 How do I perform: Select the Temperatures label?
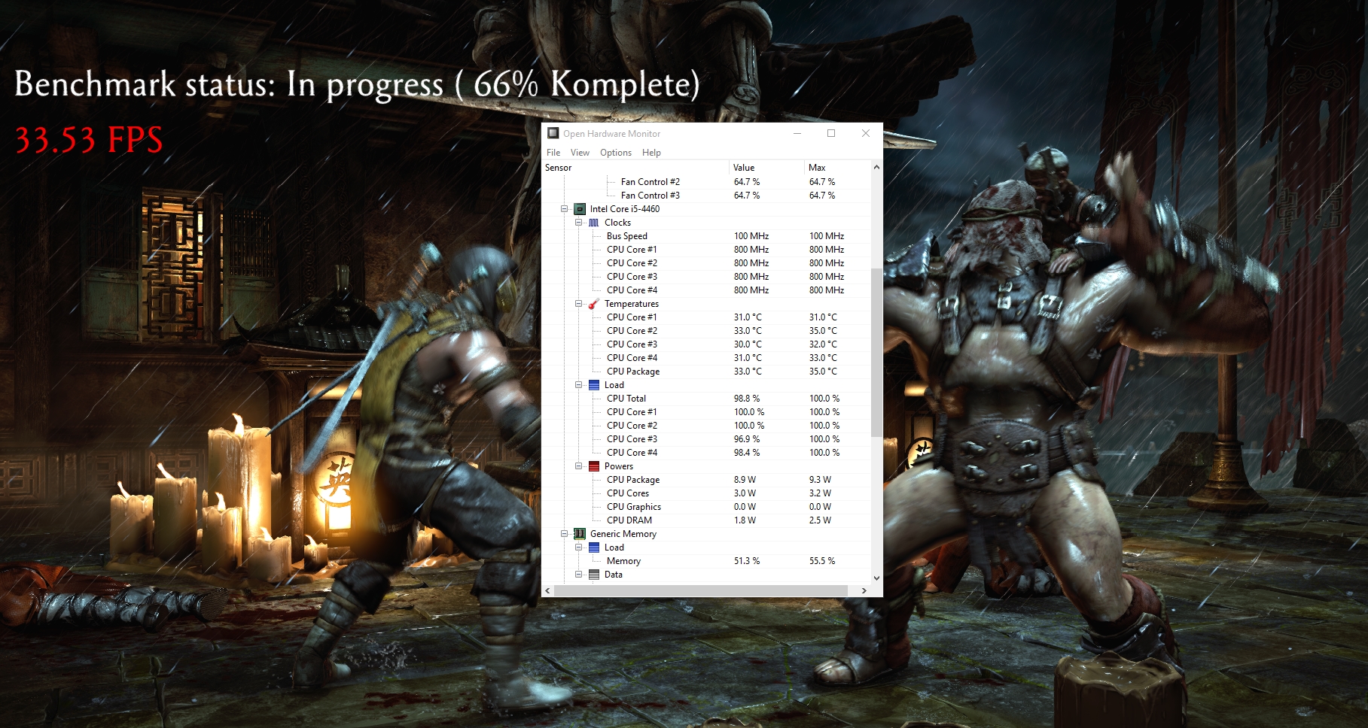tap(632, 304)
